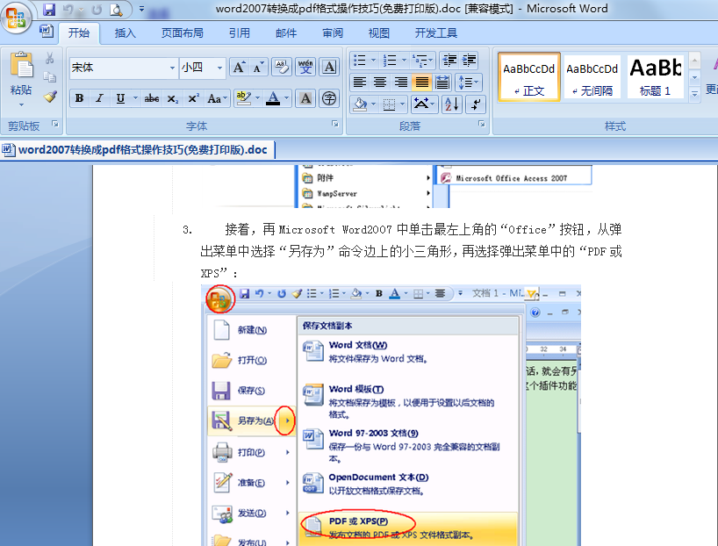Show or hide paragraph marks
The height and width of the screenshot is (546, 718).
coord(476,104)
